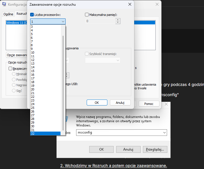Viewport: 204px width, 169px height.
Task: Increase maximum memory with up arrow
Action: pos(118,20)
